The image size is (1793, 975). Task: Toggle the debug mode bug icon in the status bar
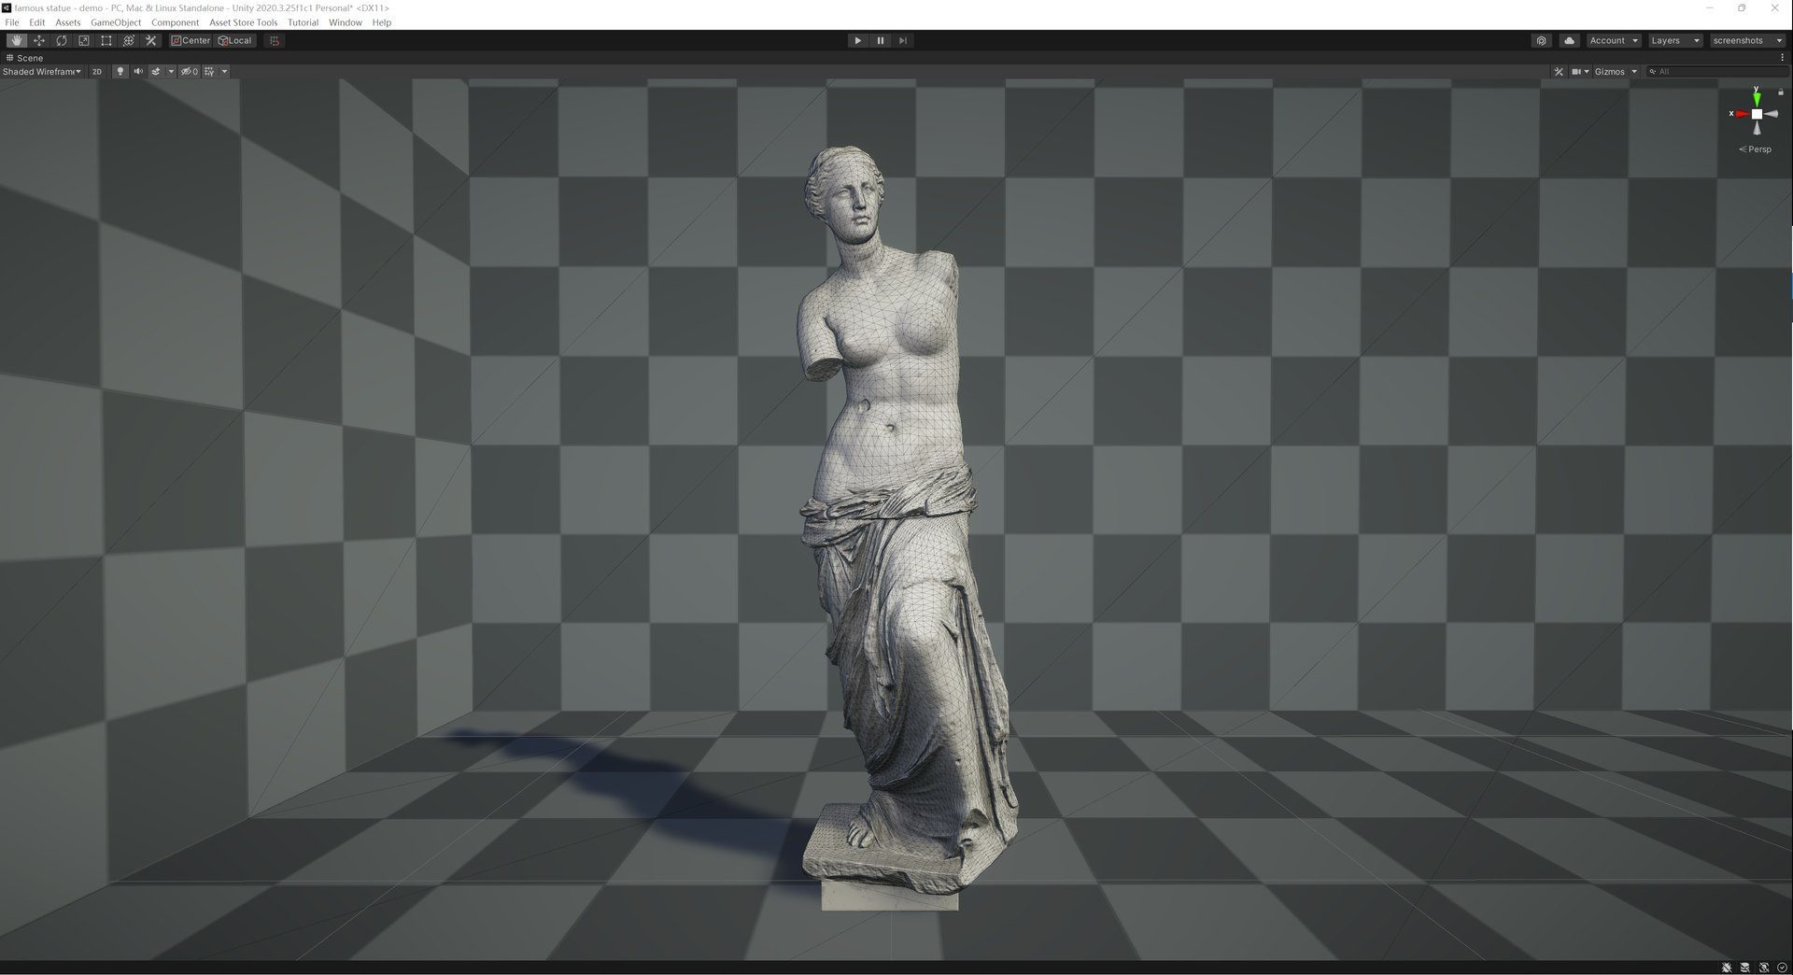pyautogui.click(x=1727, y=968)
